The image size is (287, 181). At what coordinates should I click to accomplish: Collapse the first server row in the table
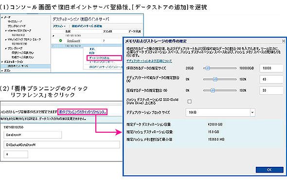54,36
